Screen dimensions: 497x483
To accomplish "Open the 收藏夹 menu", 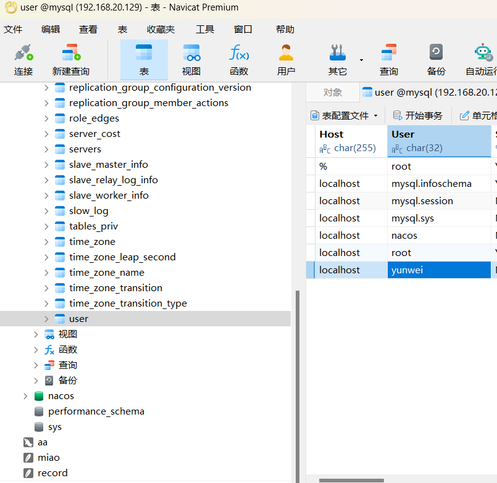I will 161,30.
